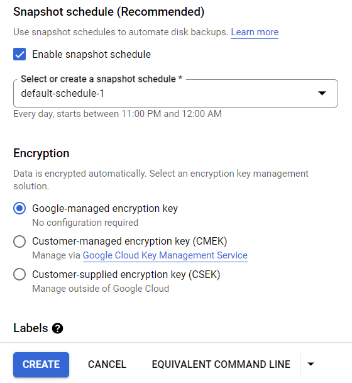
Task: Uncheck the Enable snapshot schedule checkbox
Action: [x=19, y=54]
